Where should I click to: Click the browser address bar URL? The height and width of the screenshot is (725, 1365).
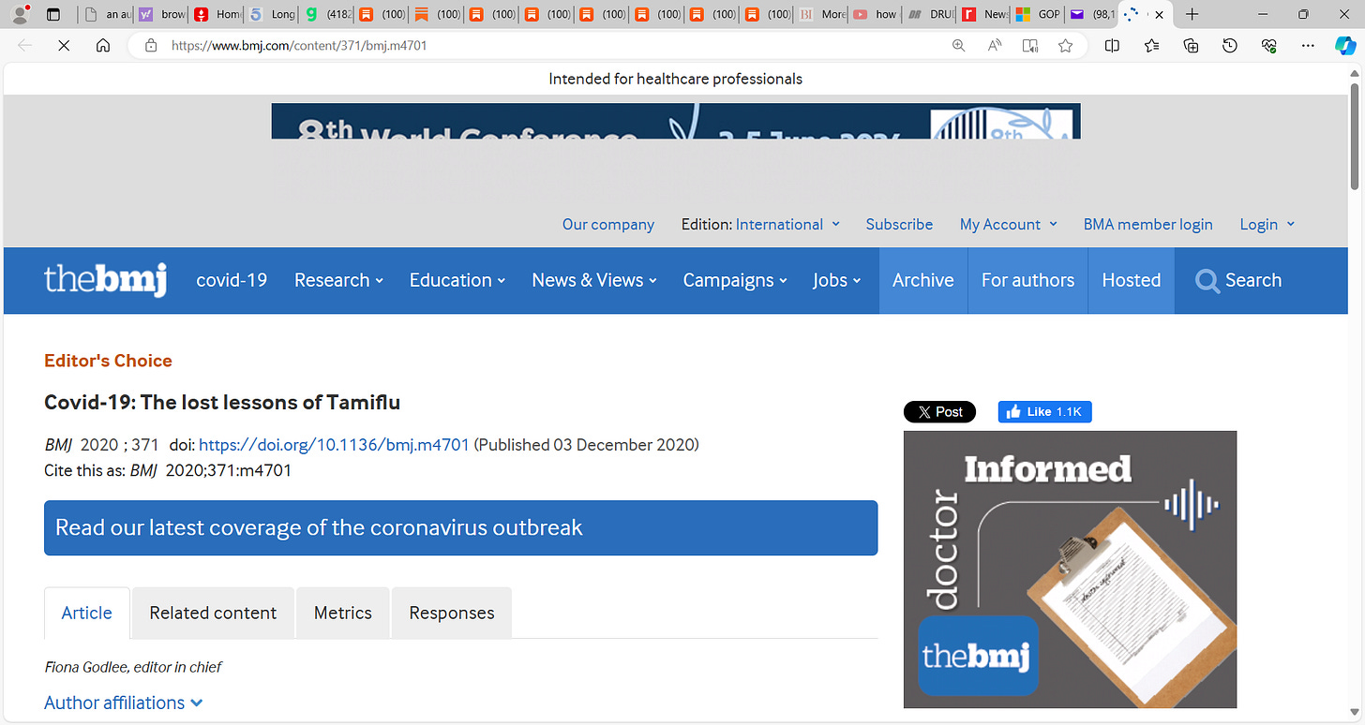[x=299, y=45]
